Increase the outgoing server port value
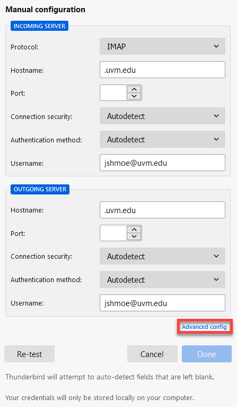Screen dimensions: 237x407 tap(134, 230)
